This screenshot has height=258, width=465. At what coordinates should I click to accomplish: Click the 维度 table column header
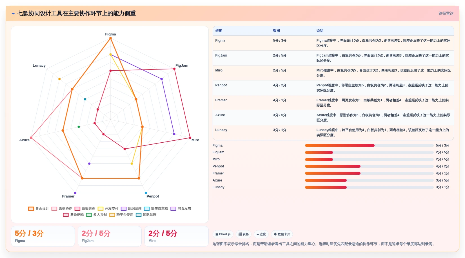click(219, 31)
